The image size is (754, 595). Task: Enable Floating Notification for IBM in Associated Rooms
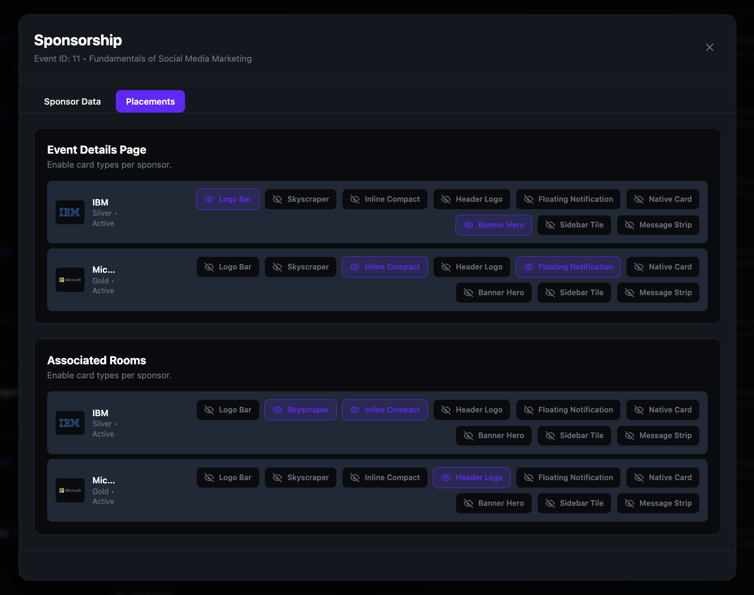coord(568,410)
